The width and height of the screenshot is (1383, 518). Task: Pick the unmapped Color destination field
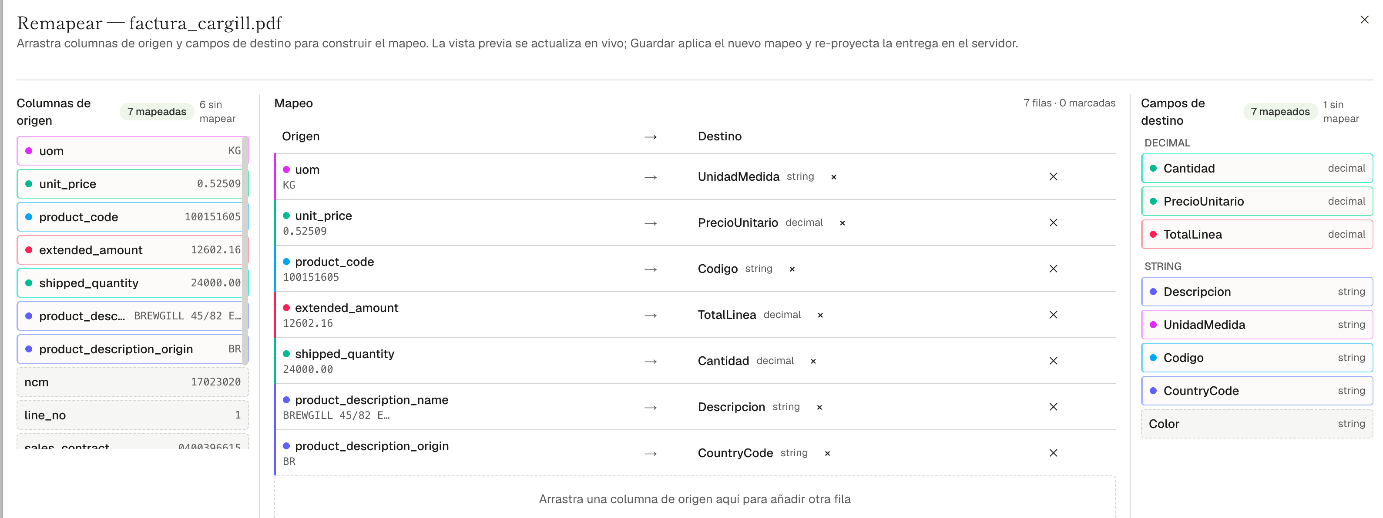[x=1256, y=424]
